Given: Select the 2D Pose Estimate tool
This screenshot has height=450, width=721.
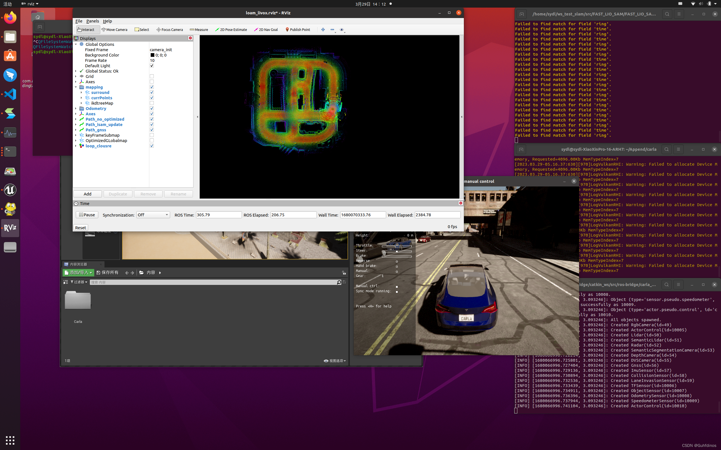Looking at the screenshot, I should (x=231, y=30).
